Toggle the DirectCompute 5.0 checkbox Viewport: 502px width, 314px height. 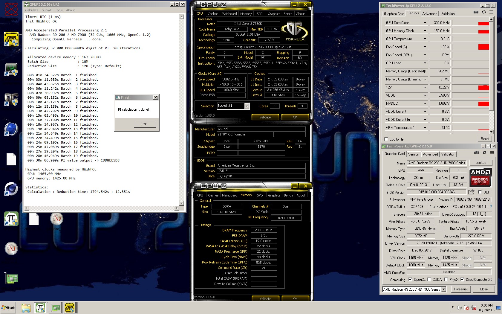[462, 280]
